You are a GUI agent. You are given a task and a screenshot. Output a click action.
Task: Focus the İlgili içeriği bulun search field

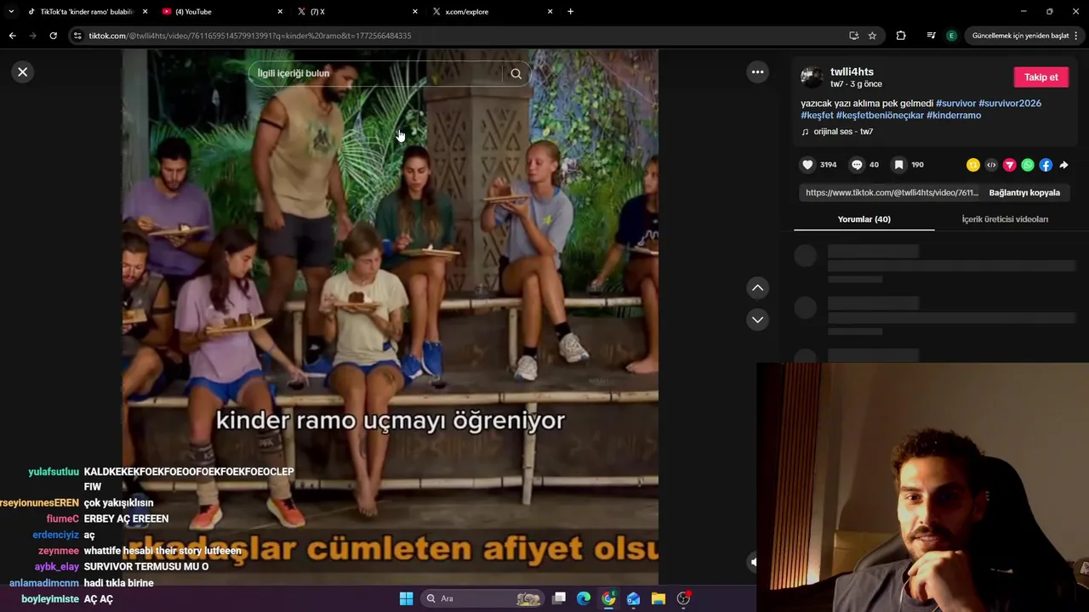tap(376, 74)
